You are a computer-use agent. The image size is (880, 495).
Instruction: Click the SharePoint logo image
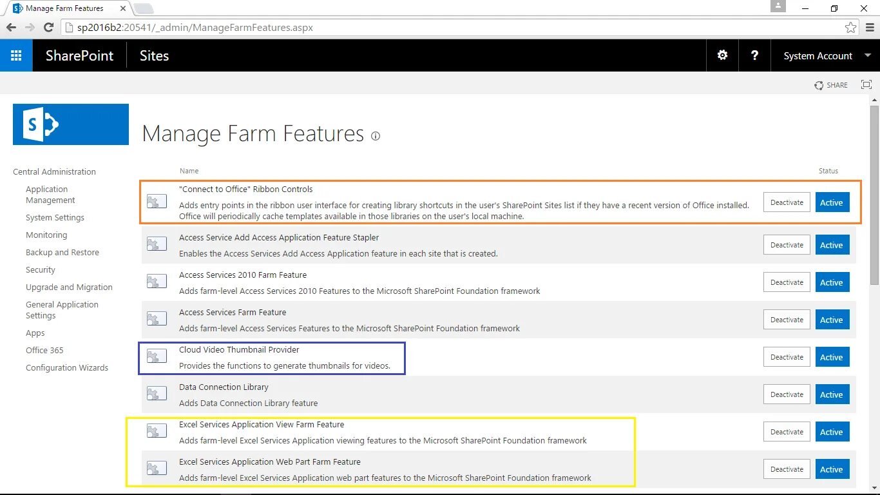click(x=71, y=124)
